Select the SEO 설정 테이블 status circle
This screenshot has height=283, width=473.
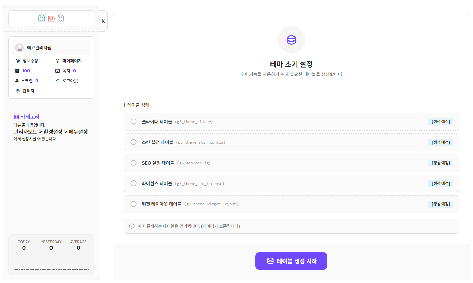134,163
